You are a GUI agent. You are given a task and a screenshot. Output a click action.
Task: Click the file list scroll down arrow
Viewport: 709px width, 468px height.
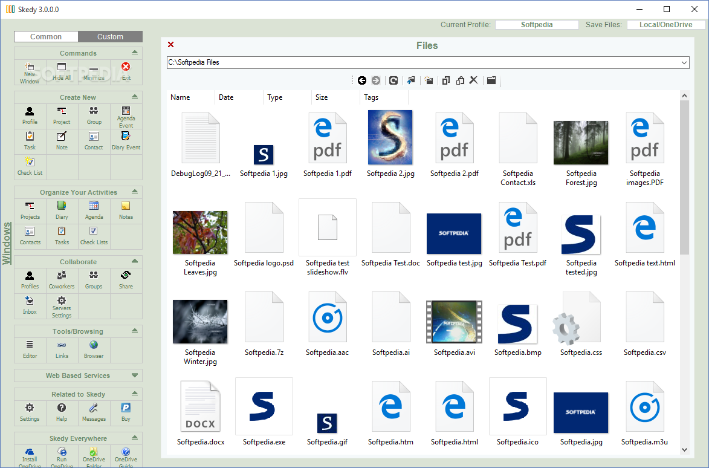pyautogui.click(x=684, y=449)
